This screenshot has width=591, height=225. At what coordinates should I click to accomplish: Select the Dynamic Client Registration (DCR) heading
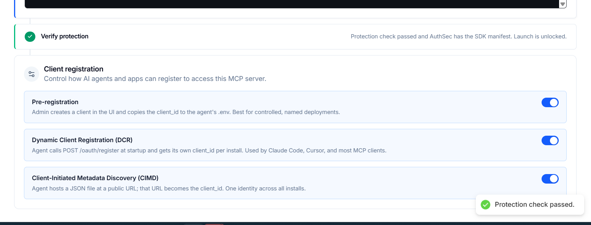(82, 140)
